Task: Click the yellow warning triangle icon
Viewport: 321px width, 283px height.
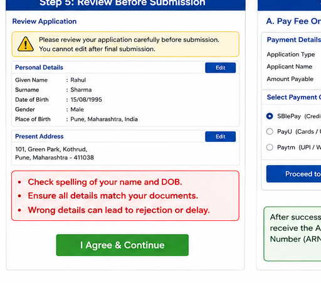Action: click(x=26, y=44)
